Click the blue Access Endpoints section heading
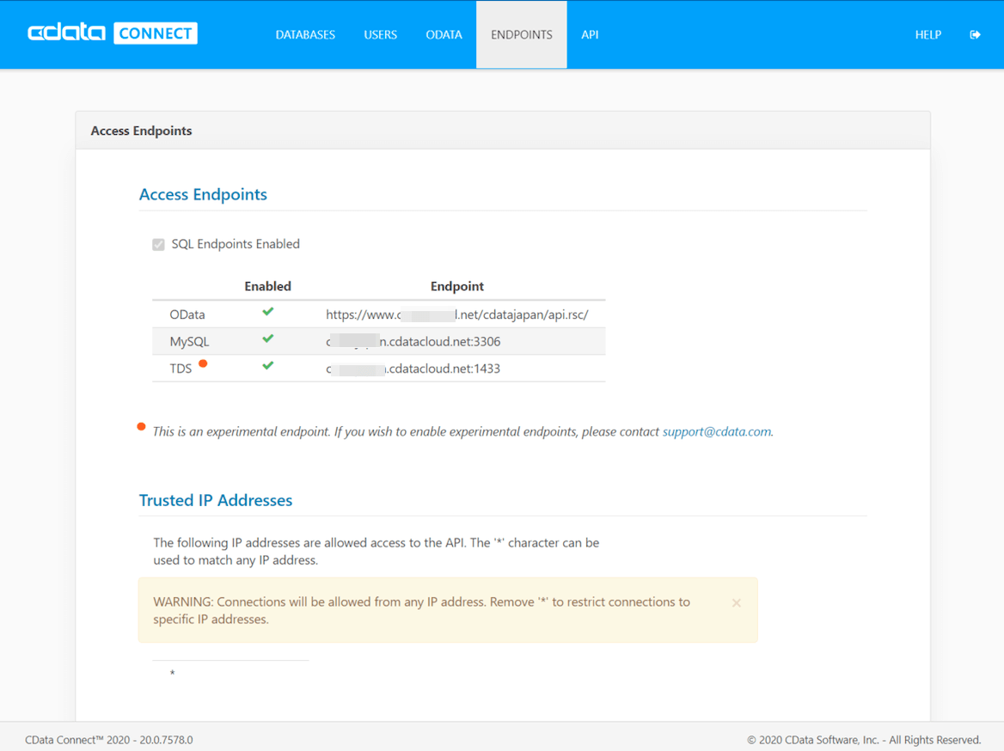 (x=203, y=194)
